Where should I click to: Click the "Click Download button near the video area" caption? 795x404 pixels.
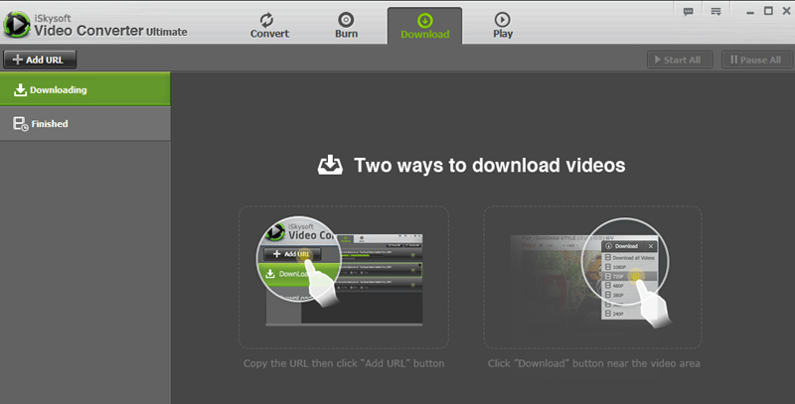593,363
